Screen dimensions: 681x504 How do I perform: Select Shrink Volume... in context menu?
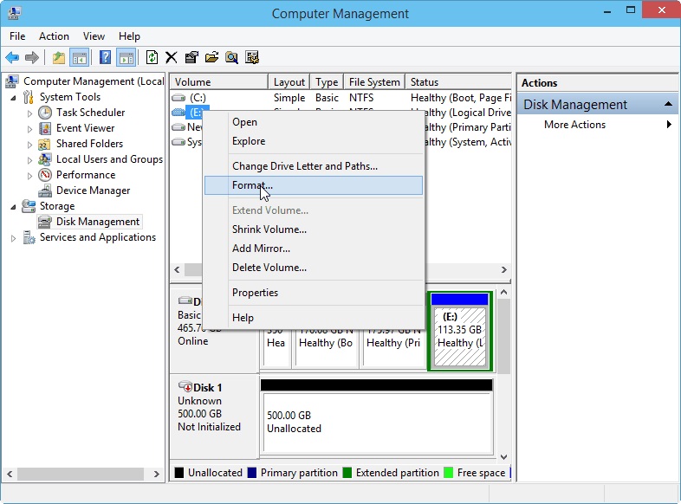[x=269, y=229]
